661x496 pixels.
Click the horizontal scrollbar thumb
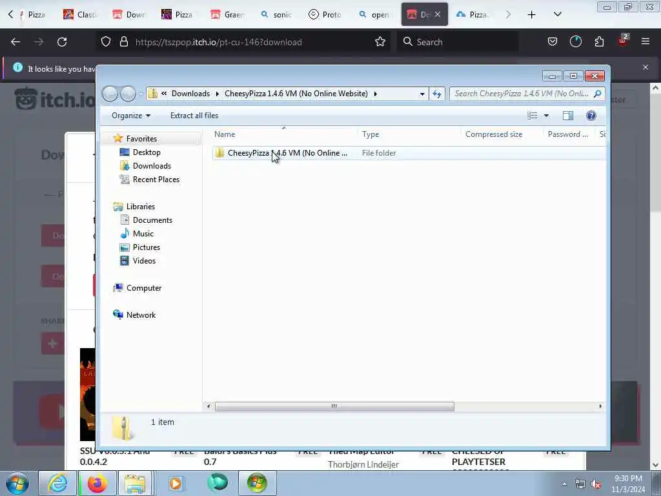click(x=334, y=406)
